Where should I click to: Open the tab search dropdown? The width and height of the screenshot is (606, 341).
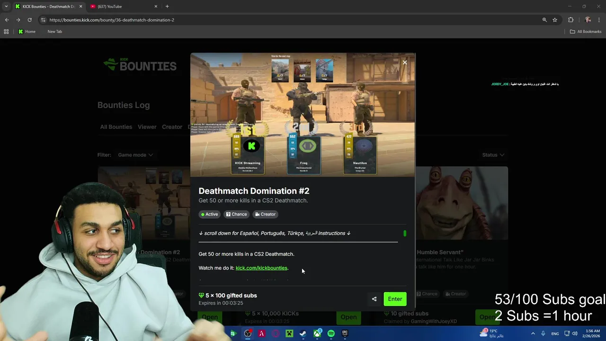click(x=6, y=7)
